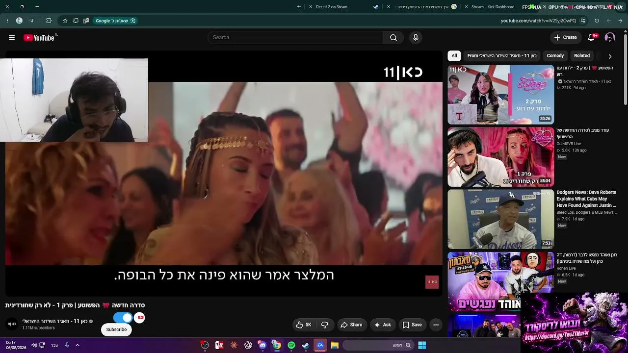
Task: Click the microphone icon in the system tray
Action: pyautogui.click(x=67, y=345)
